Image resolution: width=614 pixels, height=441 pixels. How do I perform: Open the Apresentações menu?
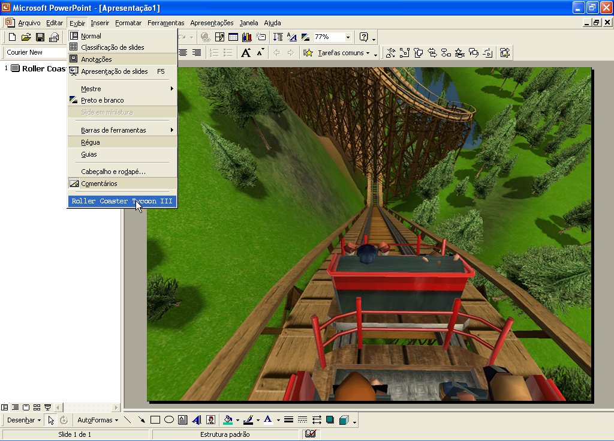(212, 23)
